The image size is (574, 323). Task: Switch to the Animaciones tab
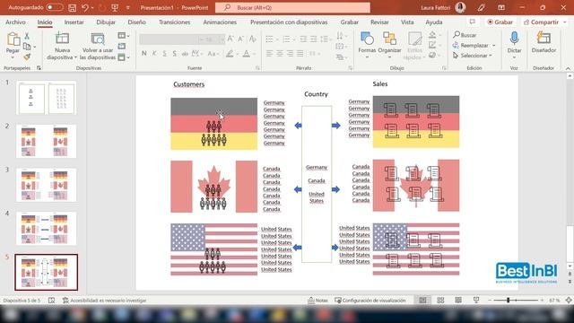click(220, 22)
